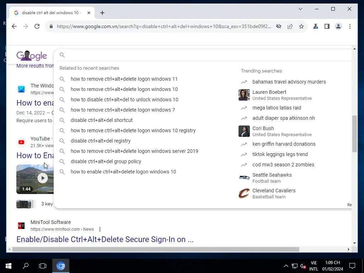Click the vertical page scrollbar thumb
The width and height of the screenshot is (364, 273).
354,134
